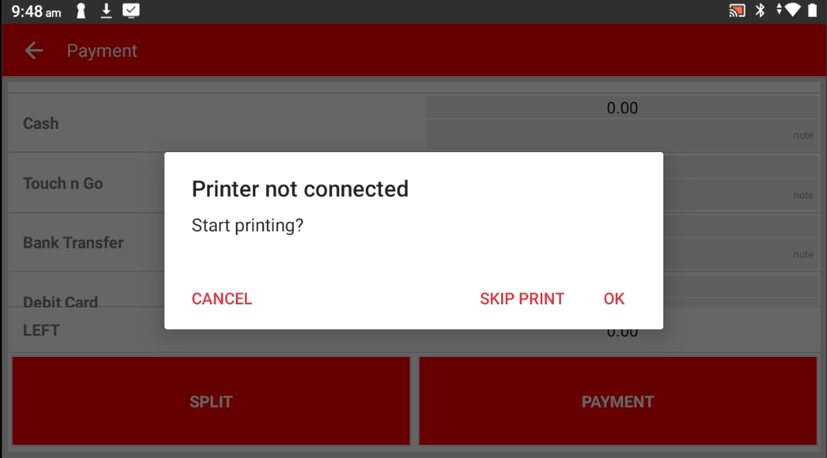Tap the PAYMENT button
Screen dimensions: 827x458
618,401
